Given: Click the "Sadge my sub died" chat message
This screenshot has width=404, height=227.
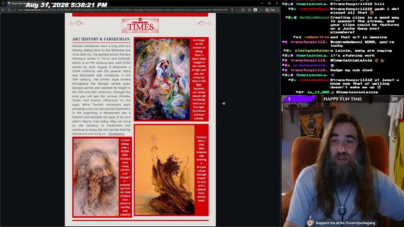Looking at the screenshot, I should (351, 70).
